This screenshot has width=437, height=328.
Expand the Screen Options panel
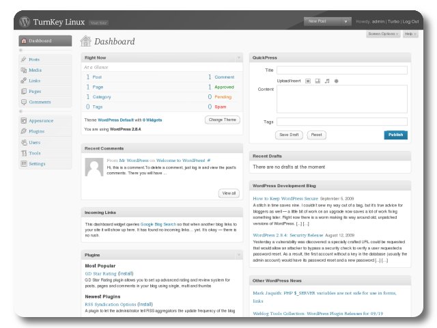click(383, 33)
